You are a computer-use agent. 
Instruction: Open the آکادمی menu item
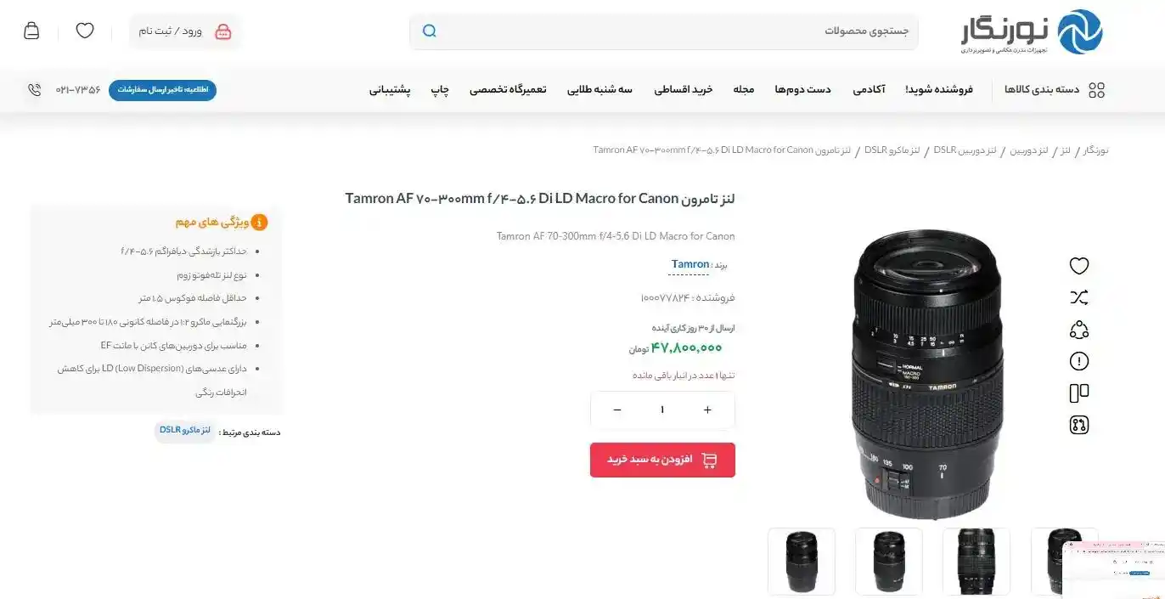(869, 89)
